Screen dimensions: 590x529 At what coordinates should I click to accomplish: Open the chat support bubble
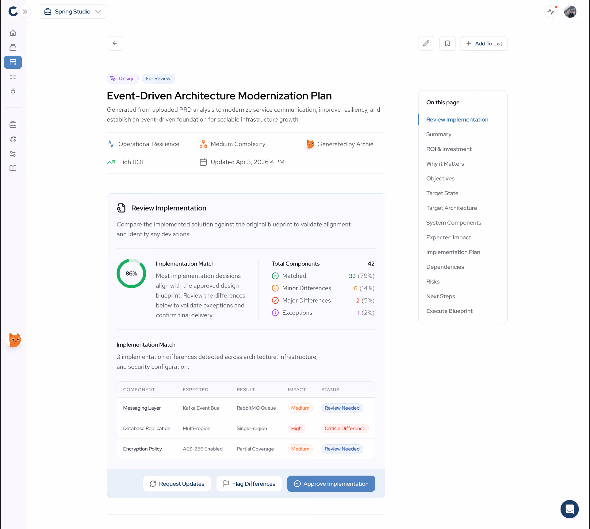[569, 509]
